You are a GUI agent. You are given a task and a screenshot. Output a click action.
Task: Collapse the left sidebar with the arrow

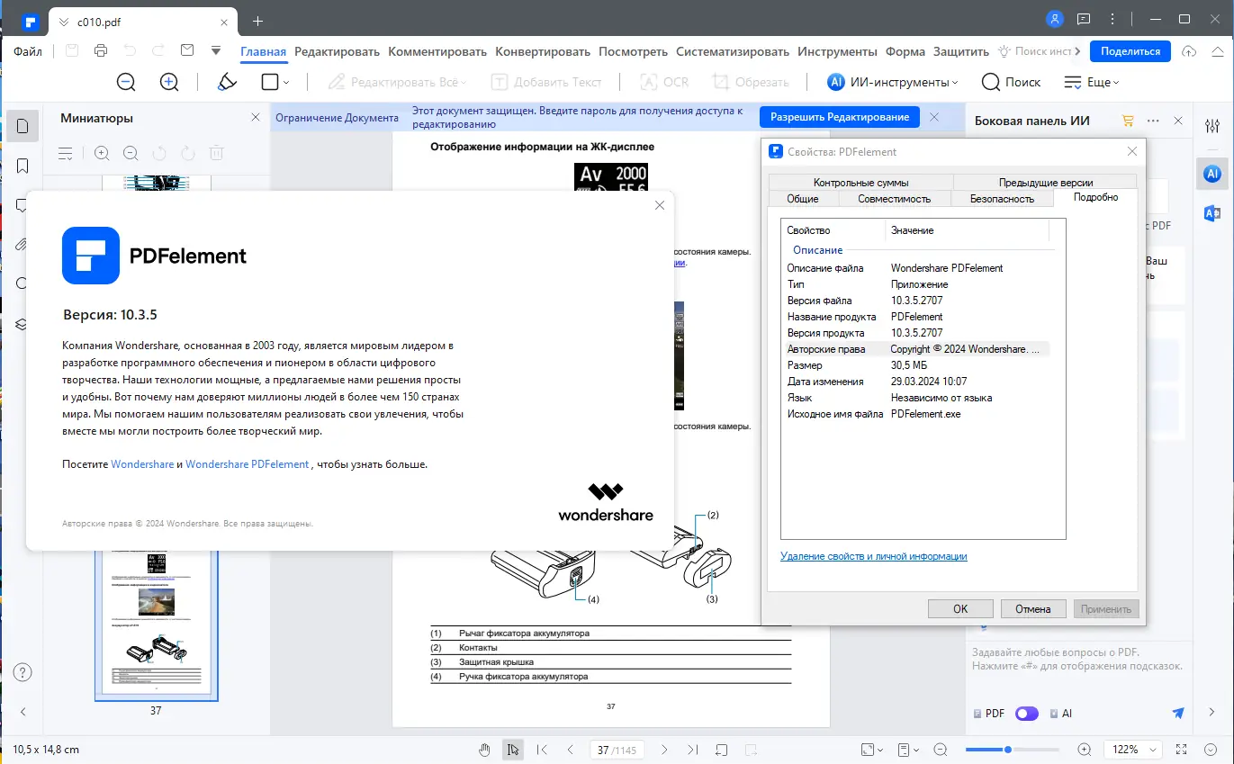coord(23,712)
